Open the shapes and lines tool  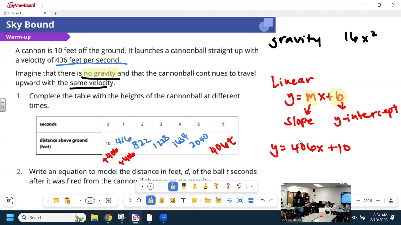click(173, 201)
